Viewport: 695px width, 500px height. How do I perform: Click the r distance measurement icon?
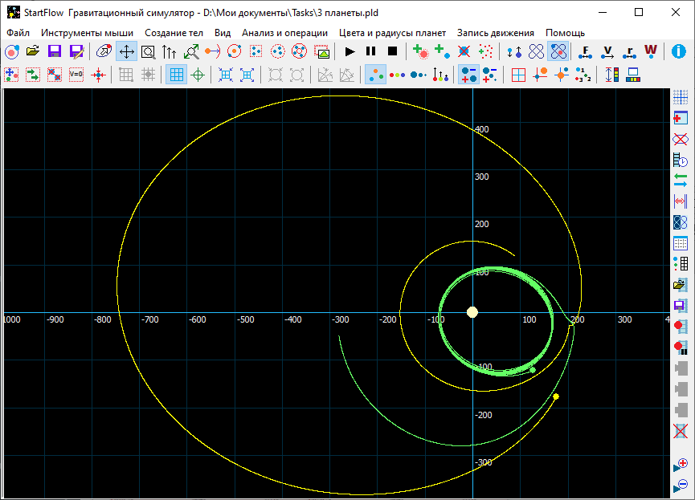click(629, 52)
